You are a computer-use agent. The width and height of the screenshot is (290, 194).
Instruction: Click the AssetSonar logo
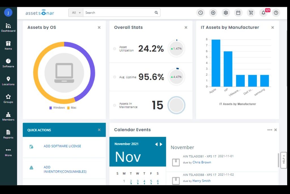(40, 12)
